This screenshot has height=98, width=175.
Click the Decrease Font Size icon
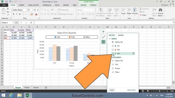[38, 10]
